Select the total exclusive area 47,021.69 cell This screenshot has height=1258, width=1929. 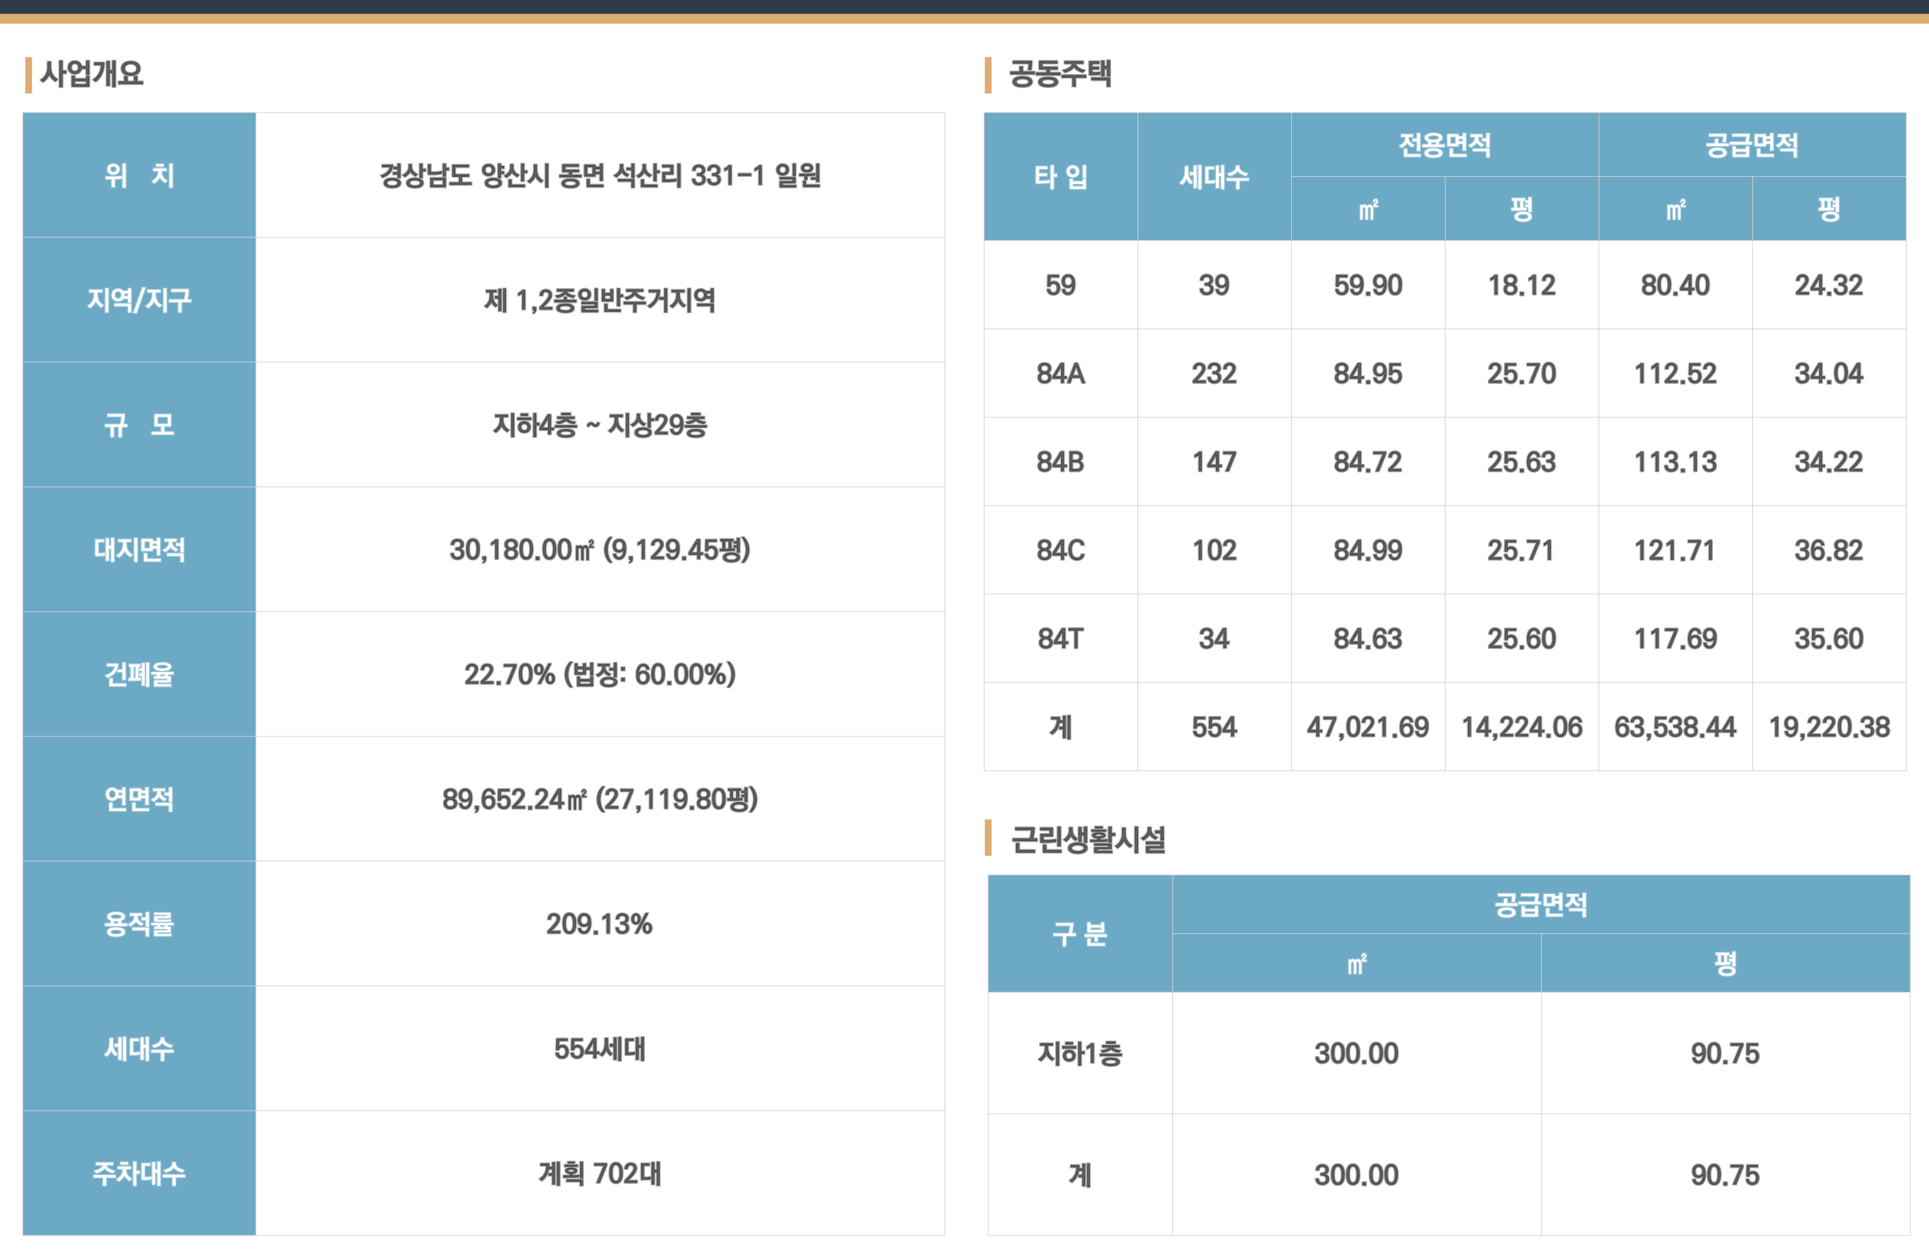tap(1367, 727)
